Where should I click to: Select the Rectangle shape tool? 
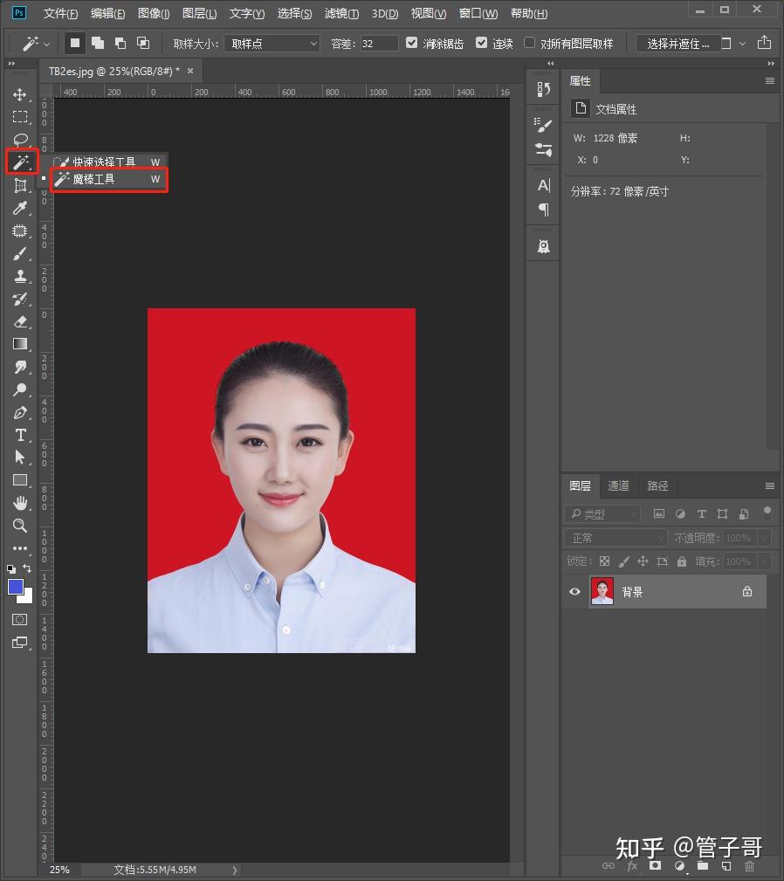pyautogui.click(x=20, y=480)
